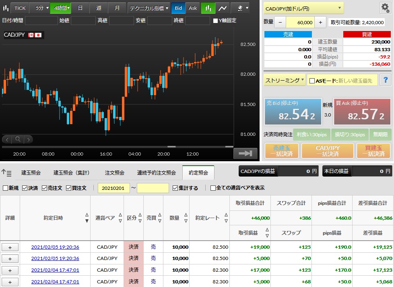Sort by 約定日時 column arrows
Image resolution: width=394 pixels, height=287 pixels.
87,218
